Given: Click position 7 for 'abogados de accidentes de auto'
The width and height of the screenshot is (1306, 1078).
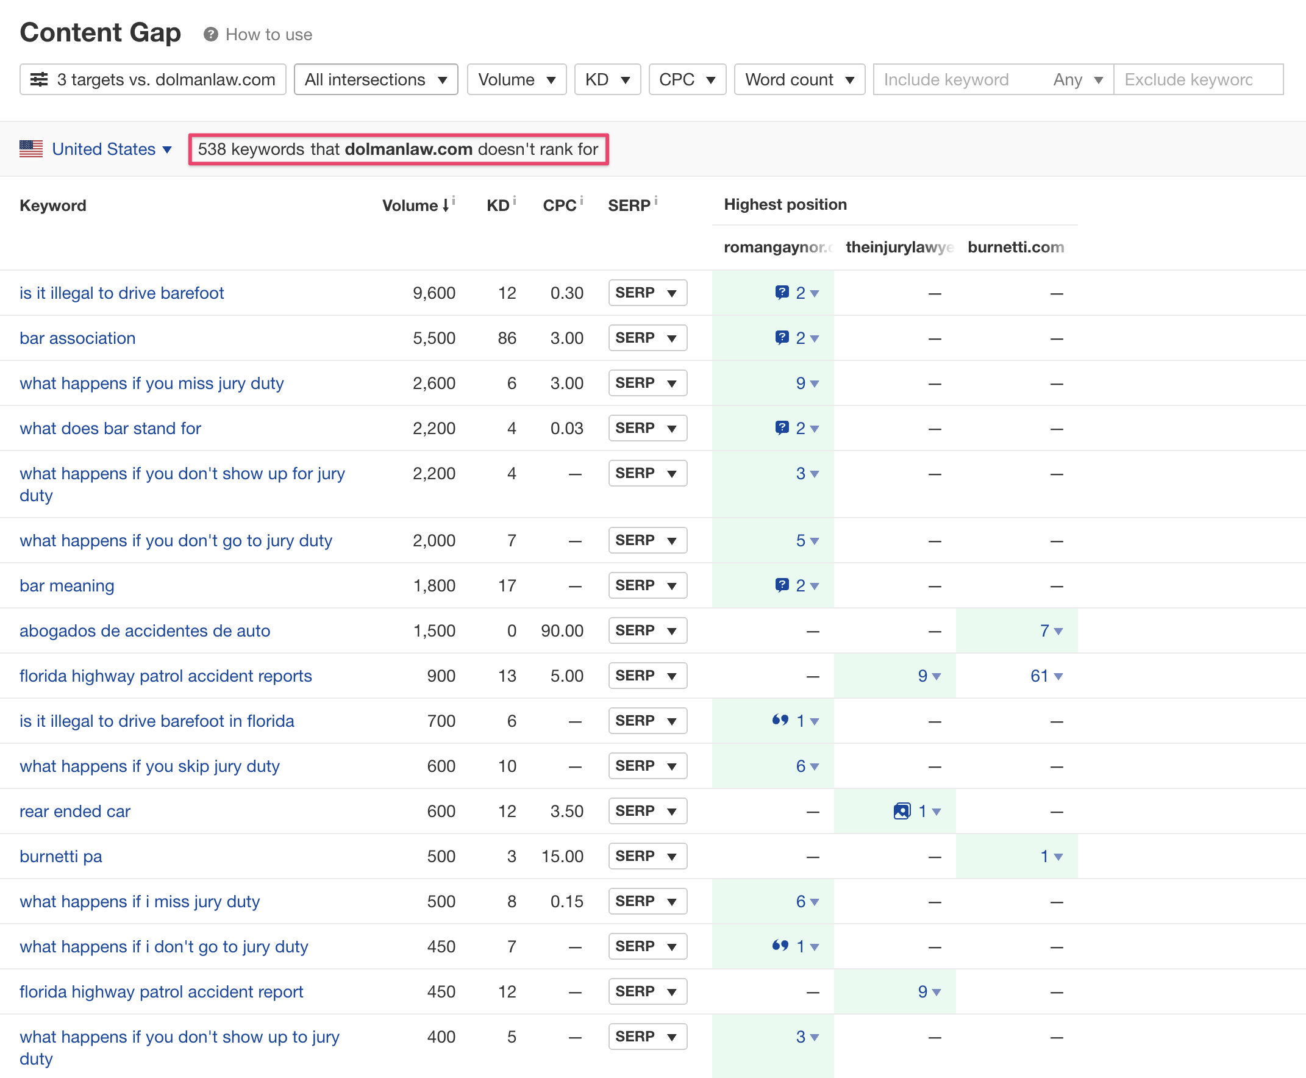Looking at the screenshot, I should click(x=1051, y=630).
